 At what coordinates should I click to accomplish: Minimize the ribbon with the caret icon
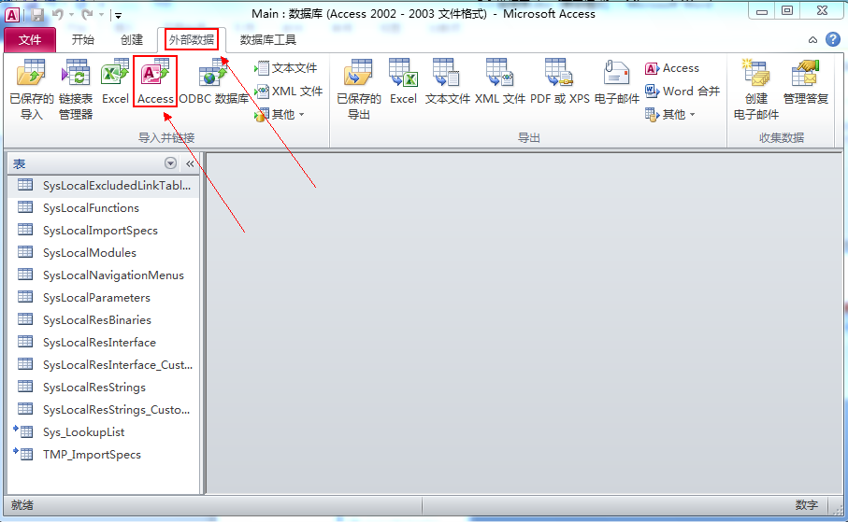coord(812,40)
